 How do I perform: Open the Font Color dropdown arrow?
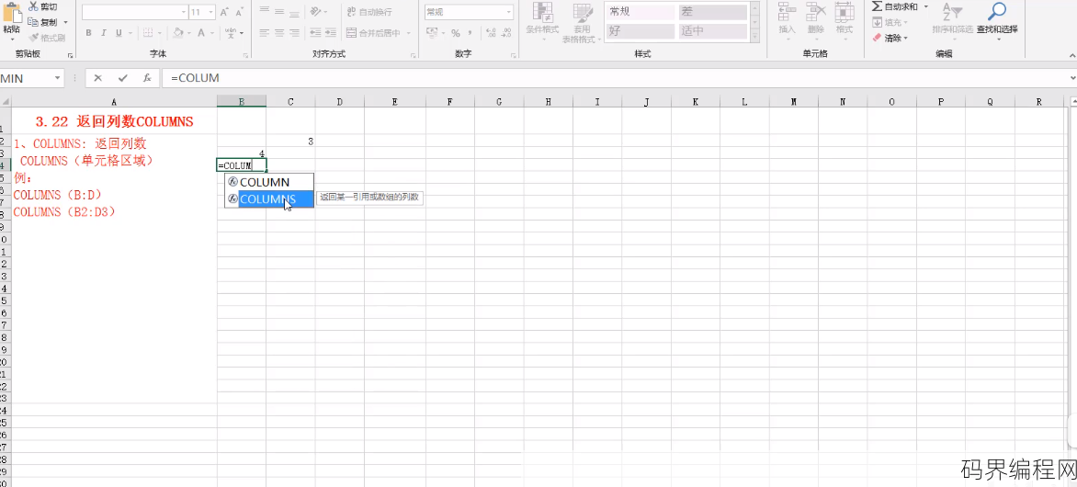pos(212,33)
